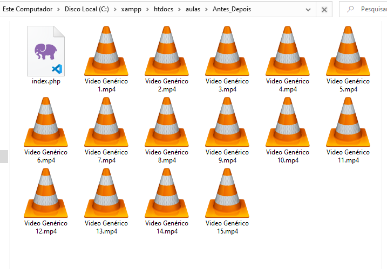The height and width of the screenshot is (269, 387).
Task: Select the Video Genérico 7.mp4 cone icon
Action: pyautogui.click(x=106, y=122)
